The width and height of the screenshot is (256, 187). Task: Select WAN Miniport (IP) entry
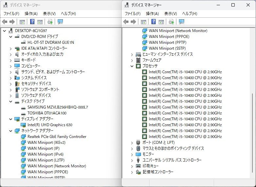pyautogui.click(x=43, y=148)
